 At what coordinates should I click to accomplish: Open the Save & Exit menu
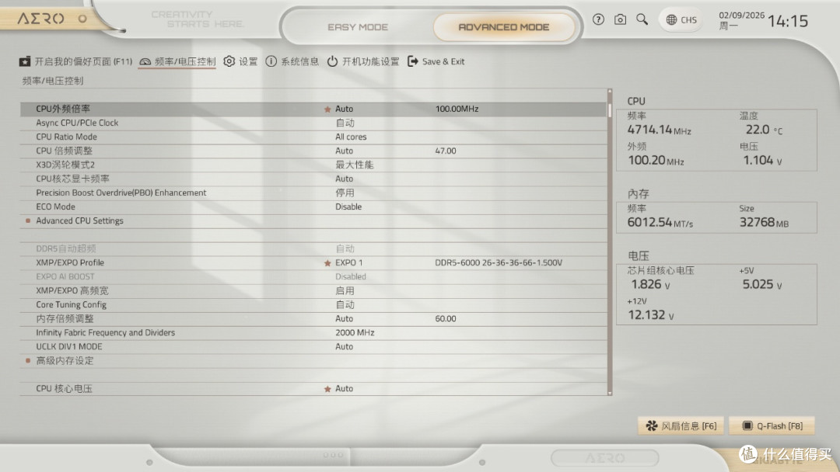(x=436, y=61)
